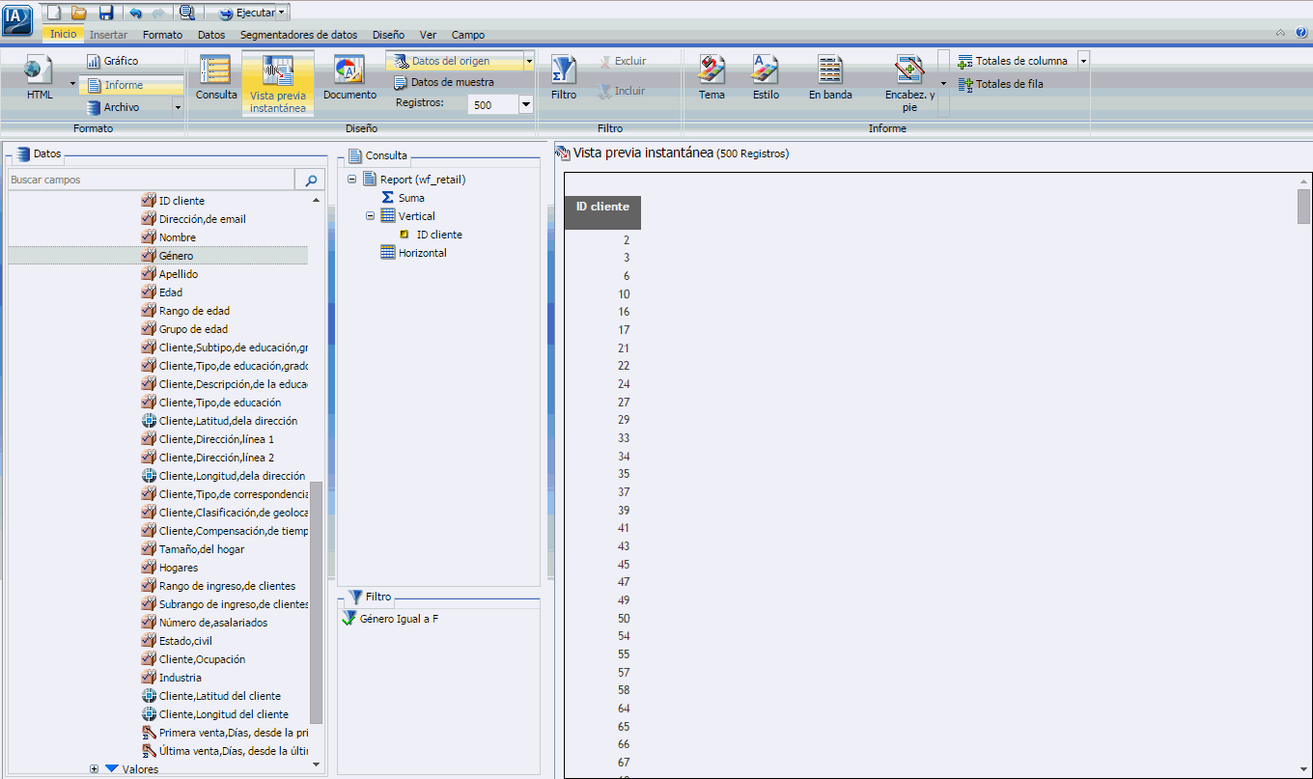Select ID cliente under Vertical

(x=439, y=235)
